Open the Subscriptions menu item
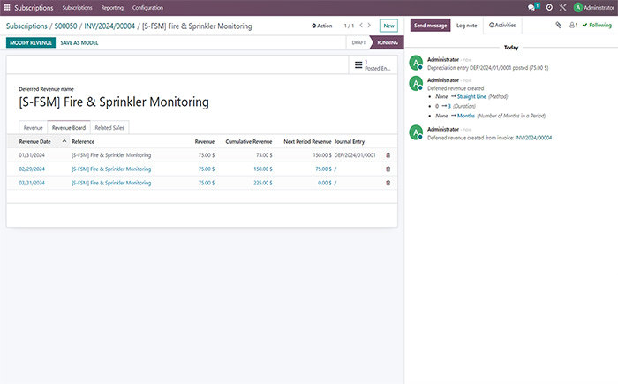618x384 pixels. (x=78, y=7)
